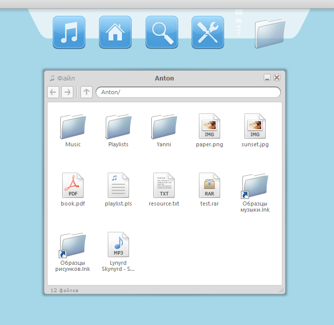Screen dimensions: 334x325
Task: Select the paper.png image thumbnail
Action: tap(209, 127)
